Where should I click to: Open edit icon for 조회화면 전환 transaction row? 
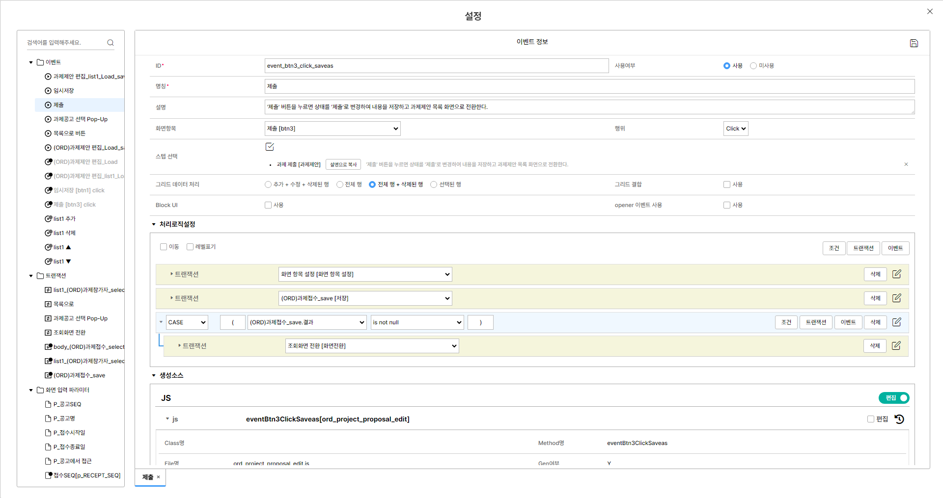[896, 345]
